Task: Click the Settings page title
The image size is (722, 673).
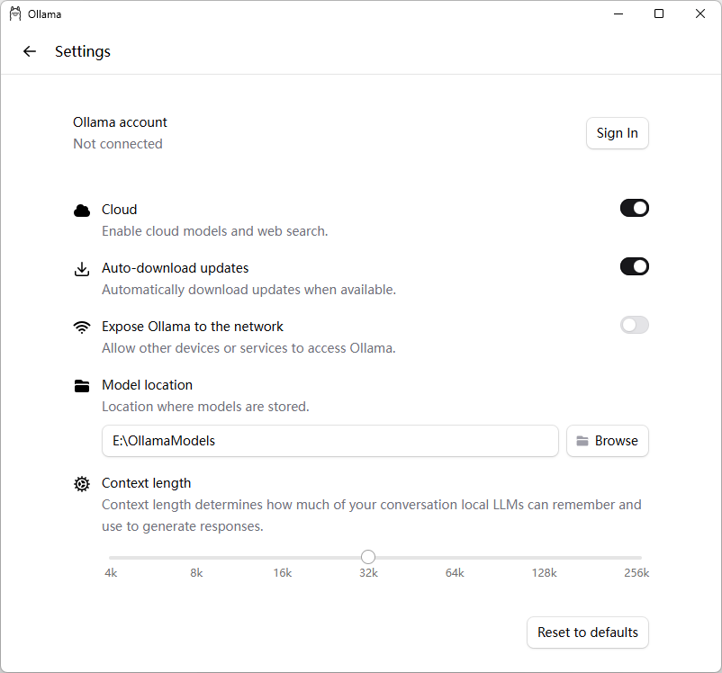Action: coord(83,51)
